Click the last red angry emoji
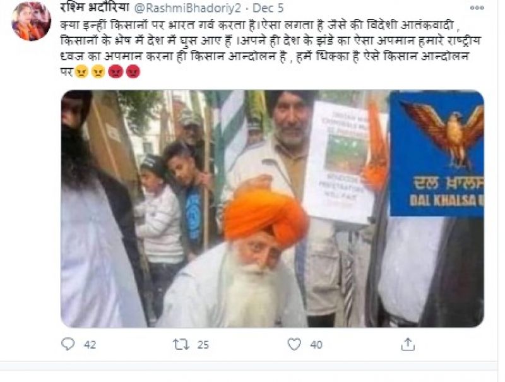 pyautogui.click(x=133, y=71)
